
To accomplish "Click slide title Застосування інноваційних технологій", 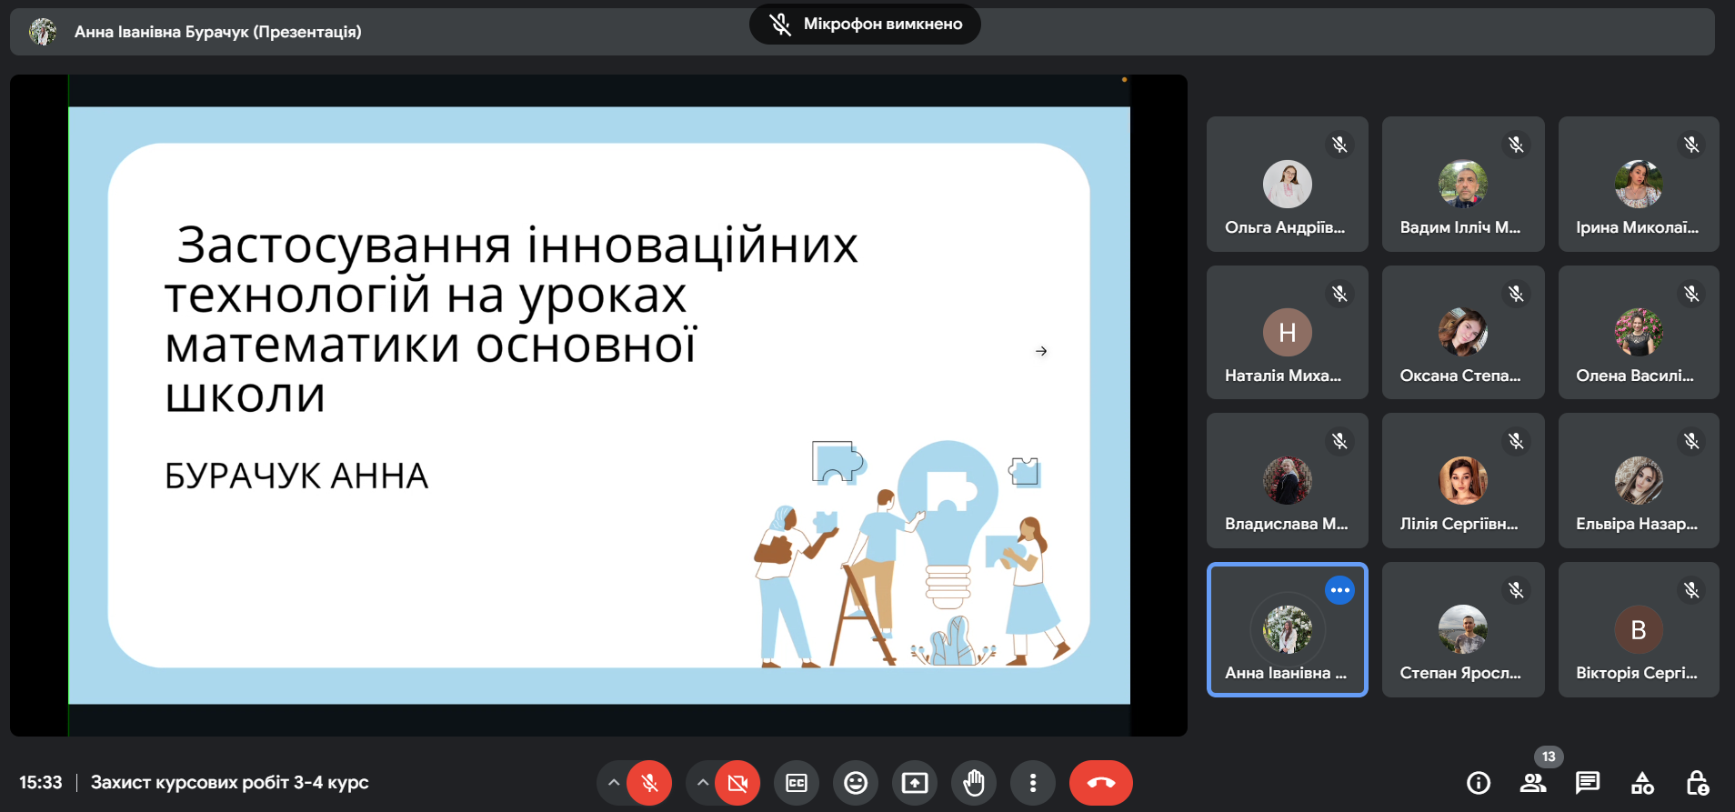I will (x=511, y=318).
